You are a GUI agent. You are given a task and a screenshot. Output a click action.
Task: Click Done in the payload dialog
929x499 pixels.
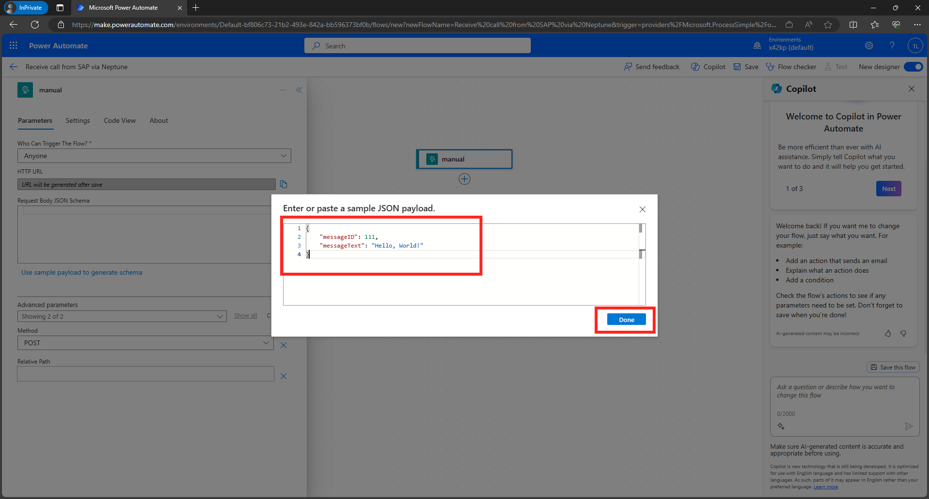[x=627, y=320]
